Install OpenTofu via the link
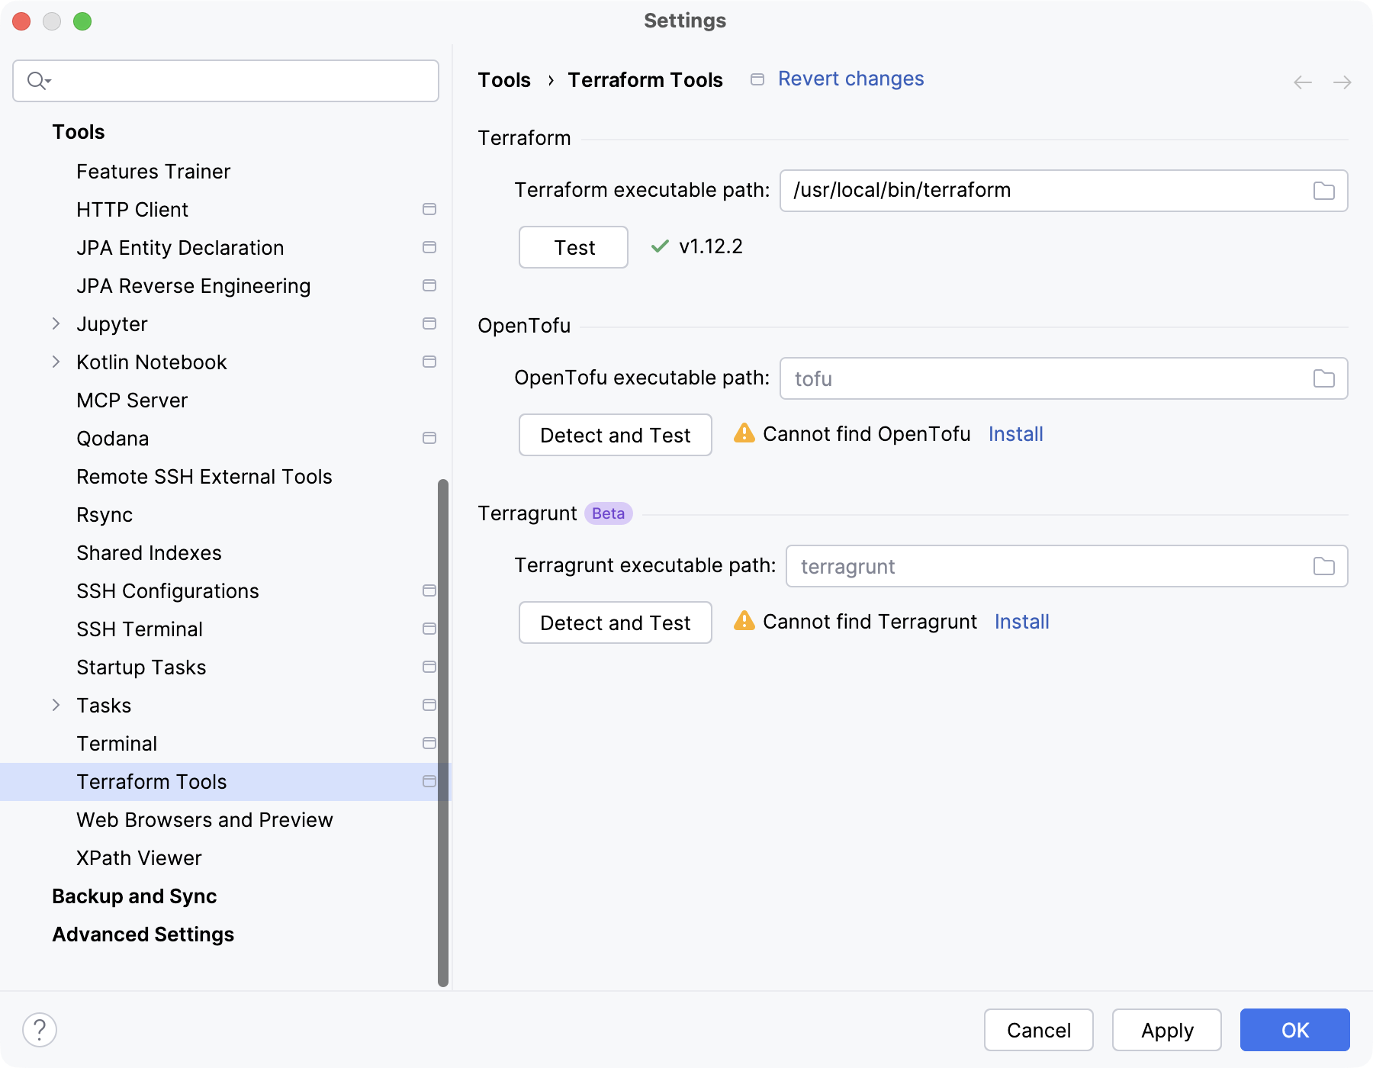 (x=1015, y=433)
